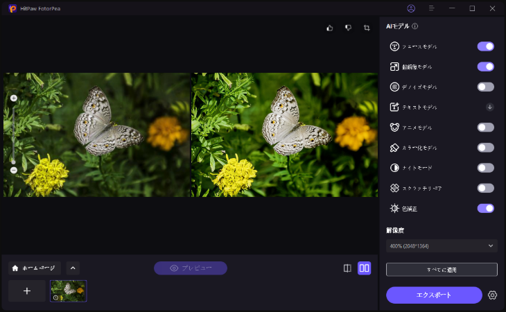
Task: Click the スクラッチリペア label
Action: point(421,189)
